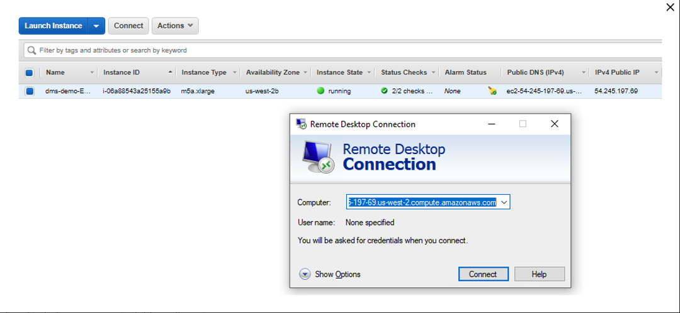Screen dimensions: 680x313
Task: Deselect the dms-demo instance row checkbox
Action: [x=29, y=91]
